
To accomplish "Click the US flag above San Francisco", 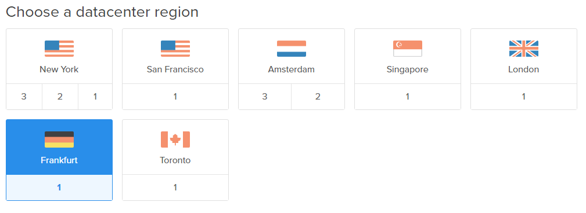I will tap(175, 49).
